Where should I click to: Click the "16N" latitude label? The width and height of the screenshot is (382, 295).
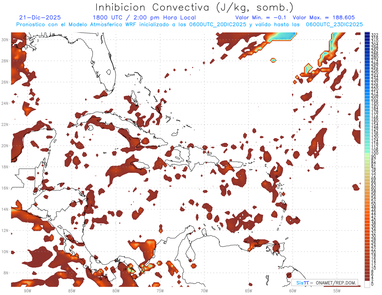click(x=5, y=188)
